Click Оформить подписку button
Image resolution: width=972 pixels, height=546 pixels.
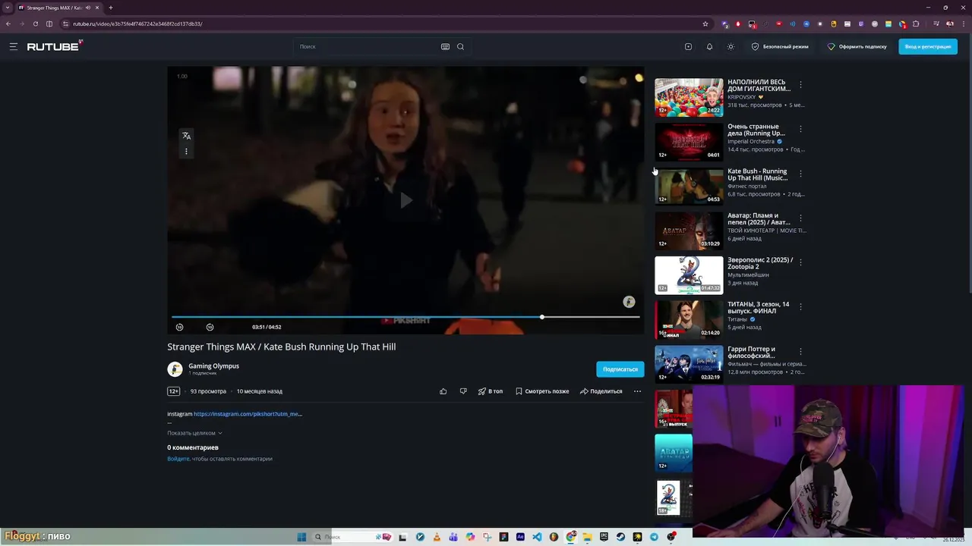click(857, 46)
